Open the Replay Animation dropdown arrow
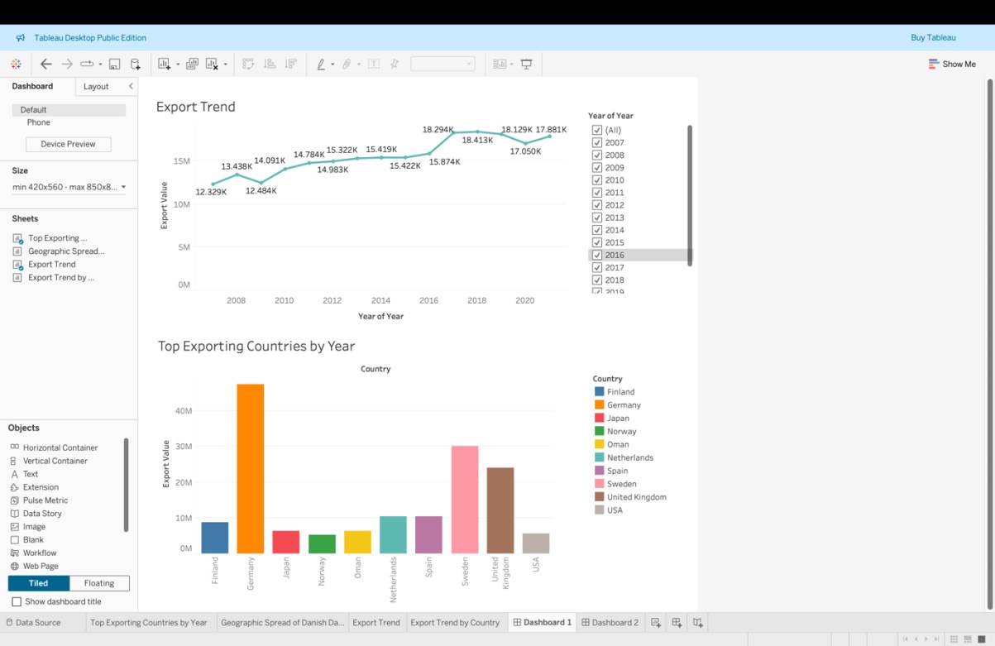The image size is (995, 646). click(100, 65)
